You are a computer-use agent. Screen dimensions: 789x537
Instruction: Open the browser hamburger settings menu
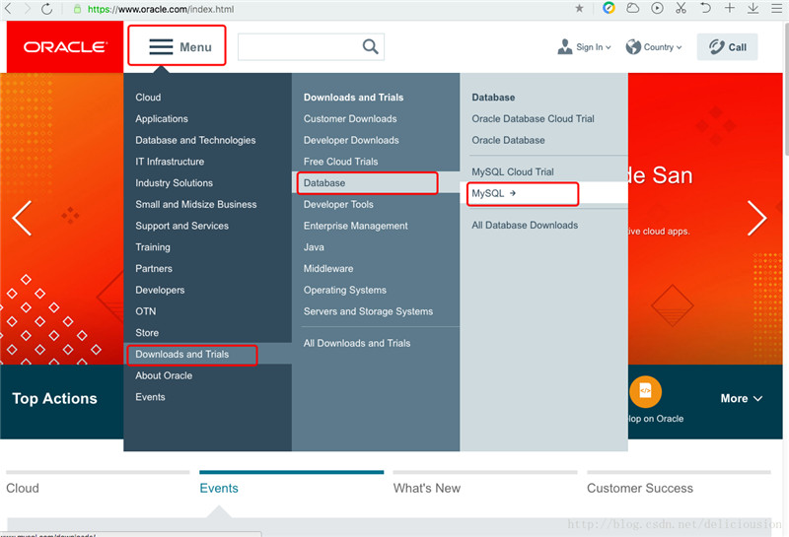click(x=776, y=8)
